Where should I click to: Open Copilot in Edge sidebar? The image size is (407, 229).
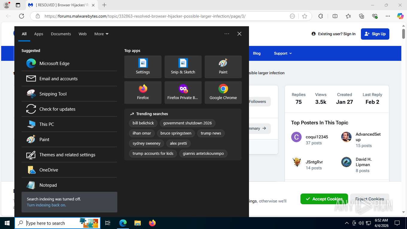(400, 16)
